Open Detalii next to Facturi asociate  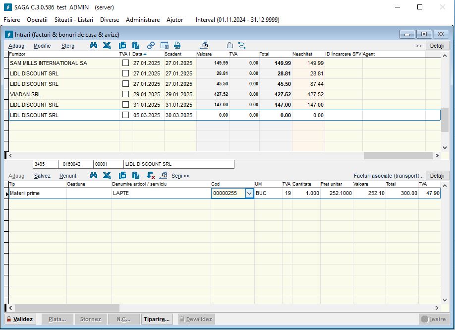coord(437,176)
